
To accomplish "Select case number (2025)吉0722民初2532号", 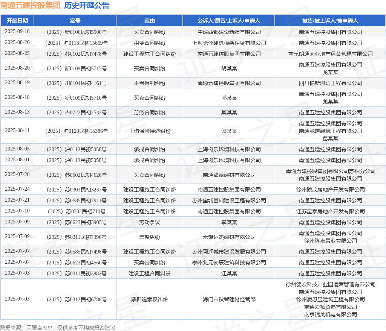I will pos(77,113).
